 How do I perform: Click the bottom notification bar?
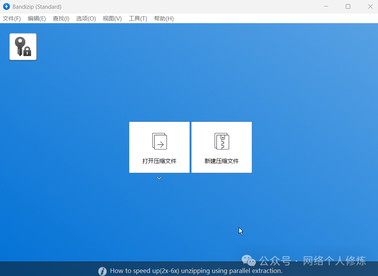(189, 271)
